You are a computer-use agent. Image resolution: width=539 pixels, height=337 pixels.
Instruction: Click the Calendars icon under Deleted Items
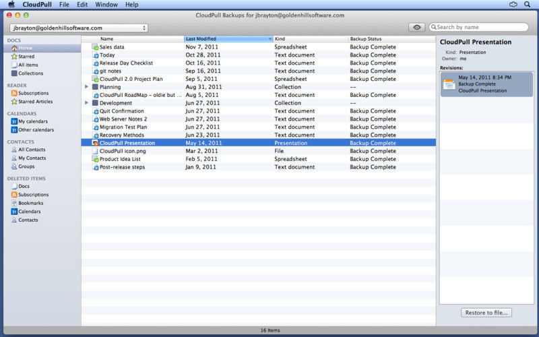(14, 212)
